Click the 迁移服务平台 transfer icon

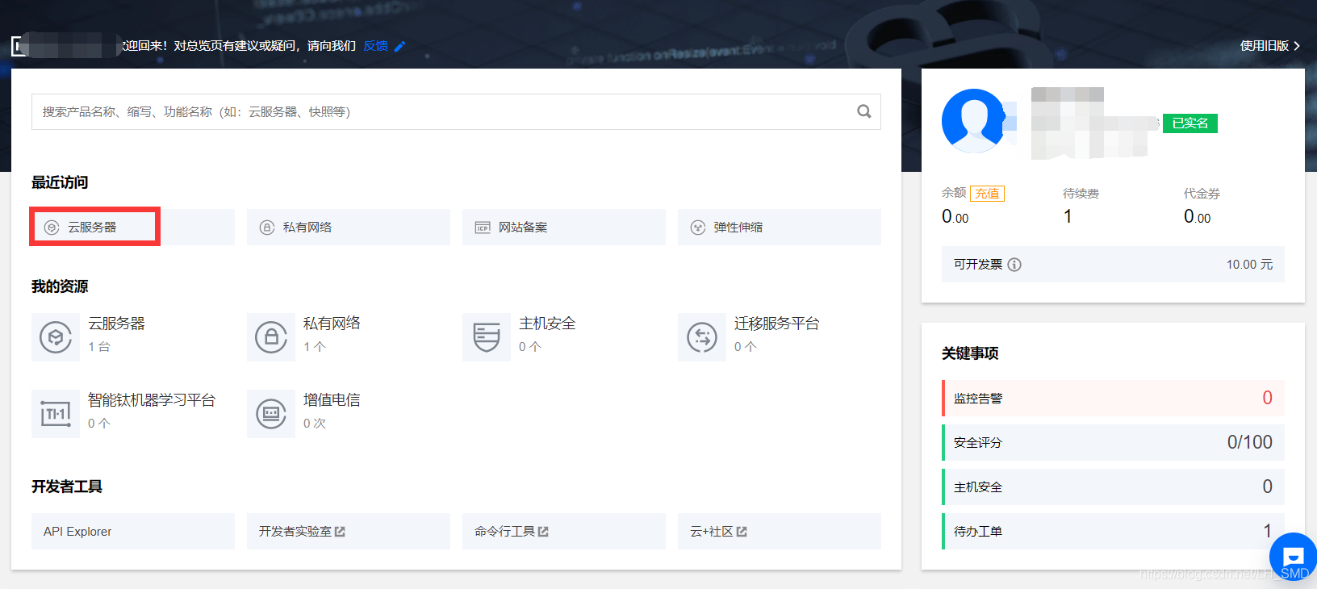pyautogui.click(x=702, y=337)
